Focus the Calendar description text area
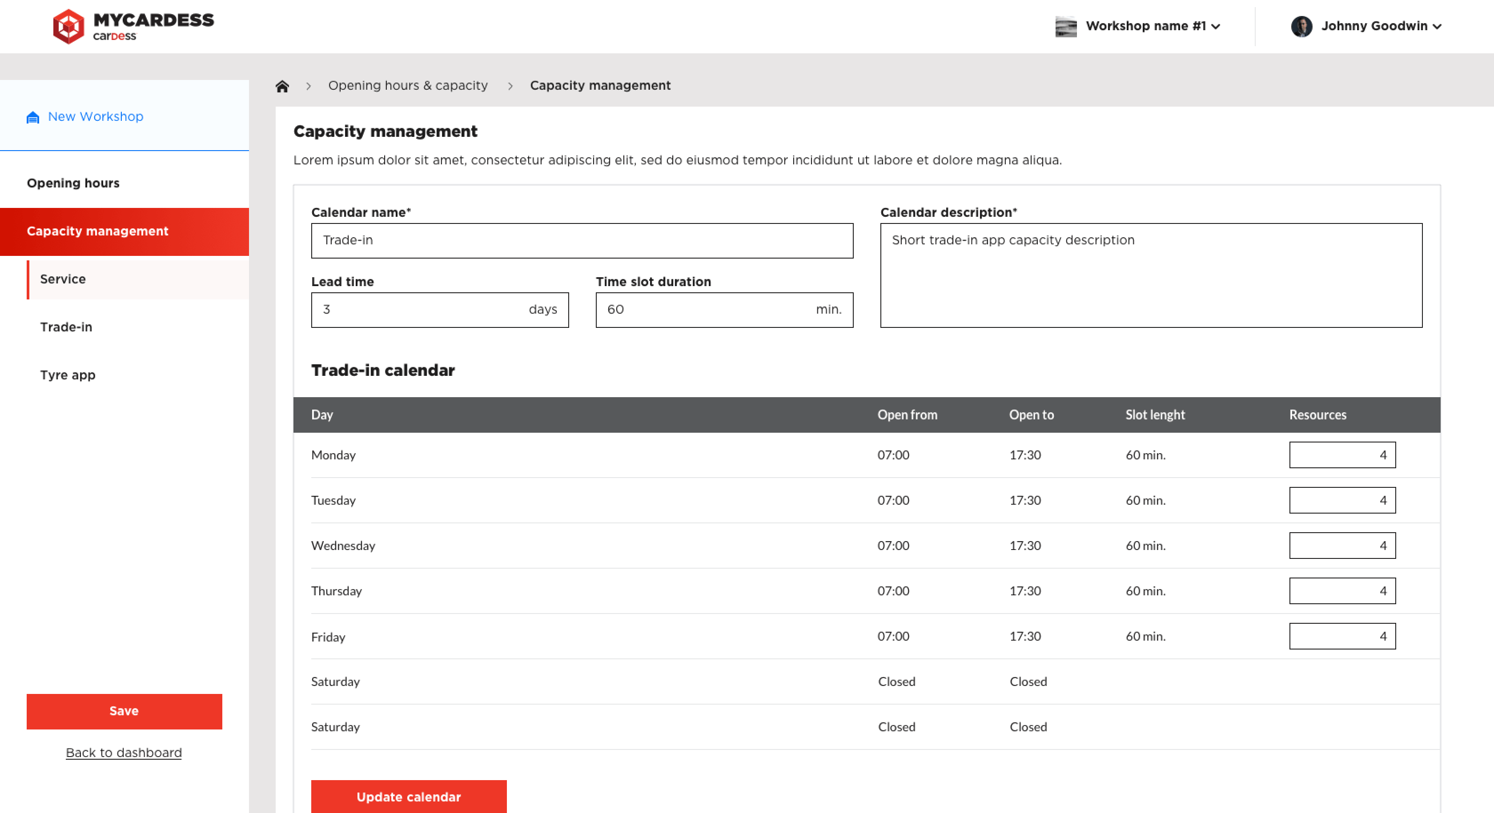The width and height of the screenshot is (1494, 813). [1151, 275]
